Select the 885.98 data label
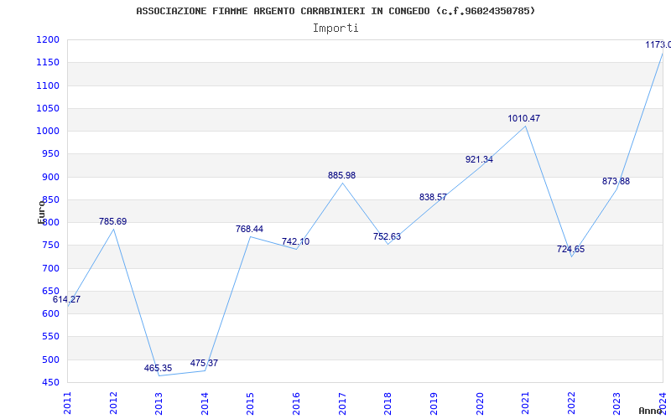The height and width of the screenshot is (419, 671). click(x=342, y=175)
